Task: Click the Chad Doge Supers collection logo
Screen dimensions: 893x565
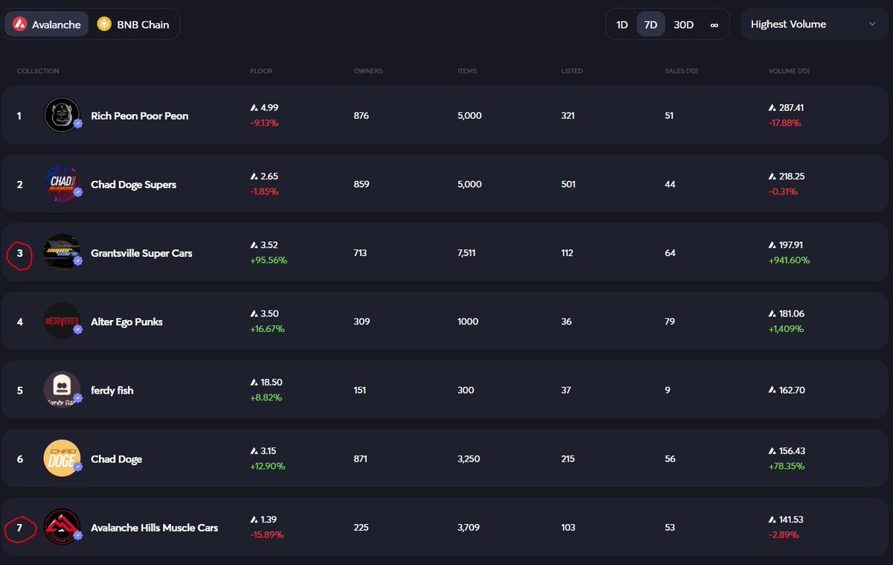Action: 63,184
